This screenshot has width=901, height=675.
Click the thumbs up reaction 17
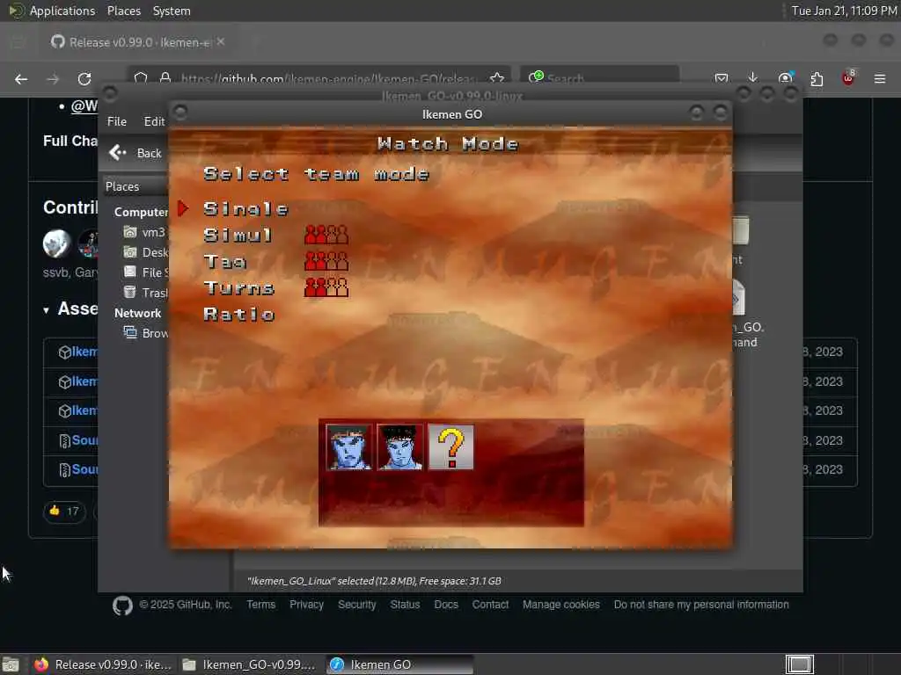click(x=64, y=511)
